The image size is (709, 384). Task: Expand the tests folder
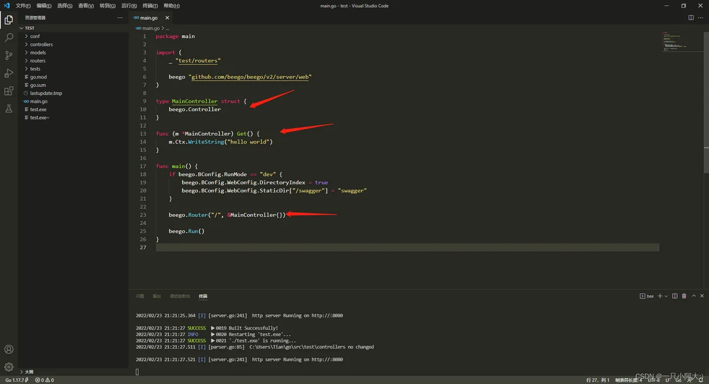pos(73,69)
